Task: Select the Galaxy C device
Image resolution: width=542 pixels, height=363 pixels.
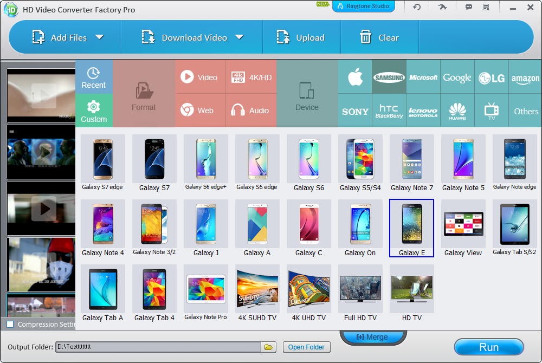Action: coord(309,228)
